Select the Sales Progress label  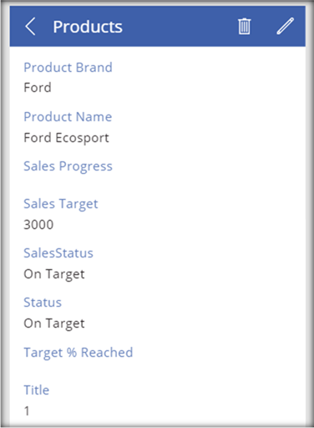click(68, 166)
